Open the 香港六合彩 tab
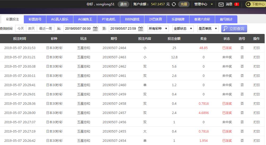This screenshot has width=266, height=145. point(202,19)
